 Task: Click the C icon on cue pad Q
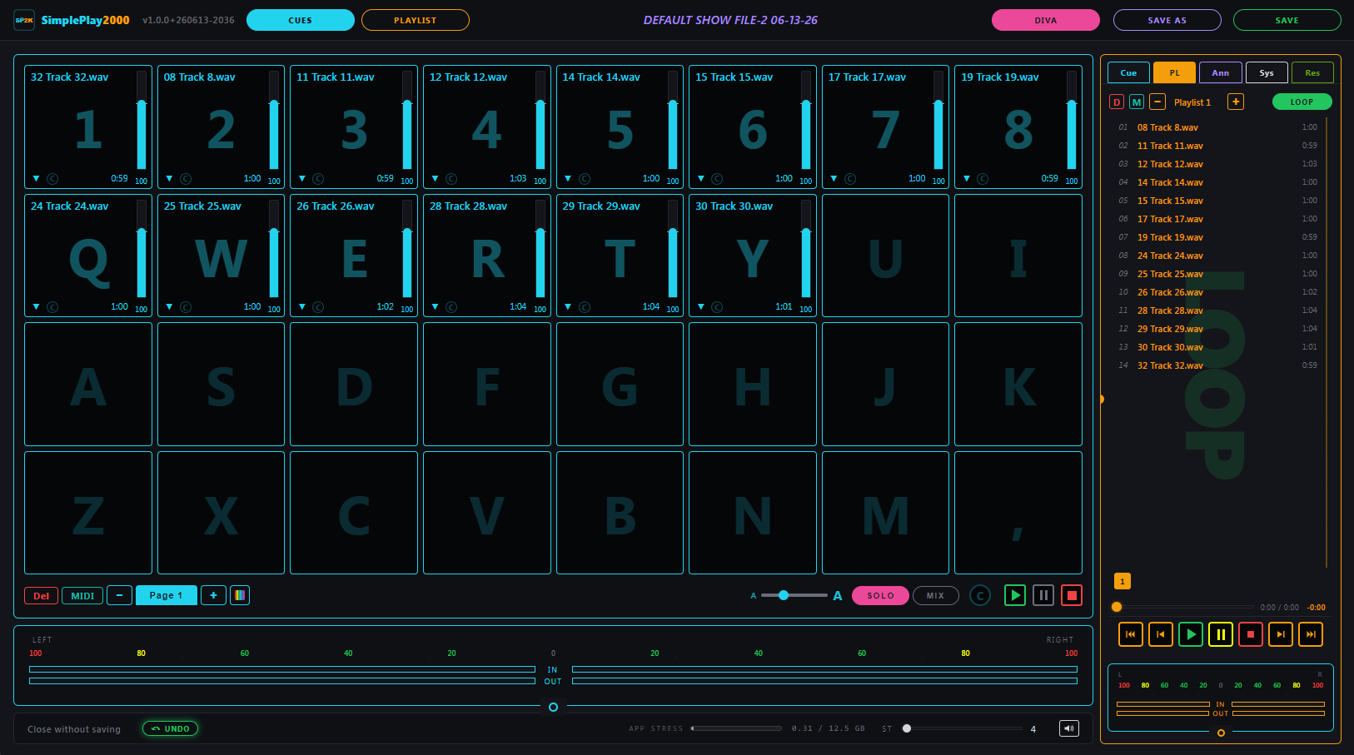(52, 307)
